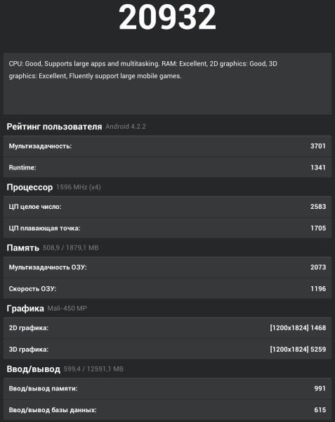Select the Runtime score row
The height and width of the screenshot is (422, 335).
pyautogui.click(x=167, y=167)
